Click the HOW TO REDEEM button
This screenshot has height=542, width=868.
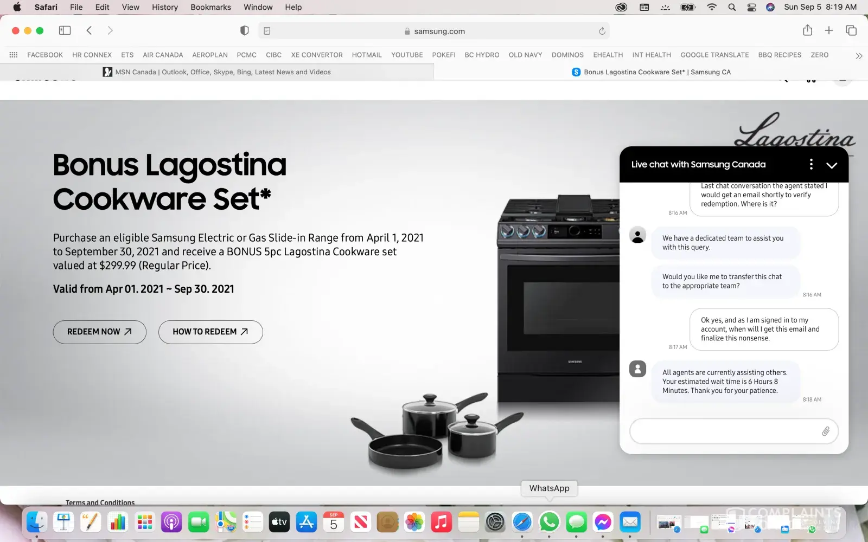click(x=210, y=332)
